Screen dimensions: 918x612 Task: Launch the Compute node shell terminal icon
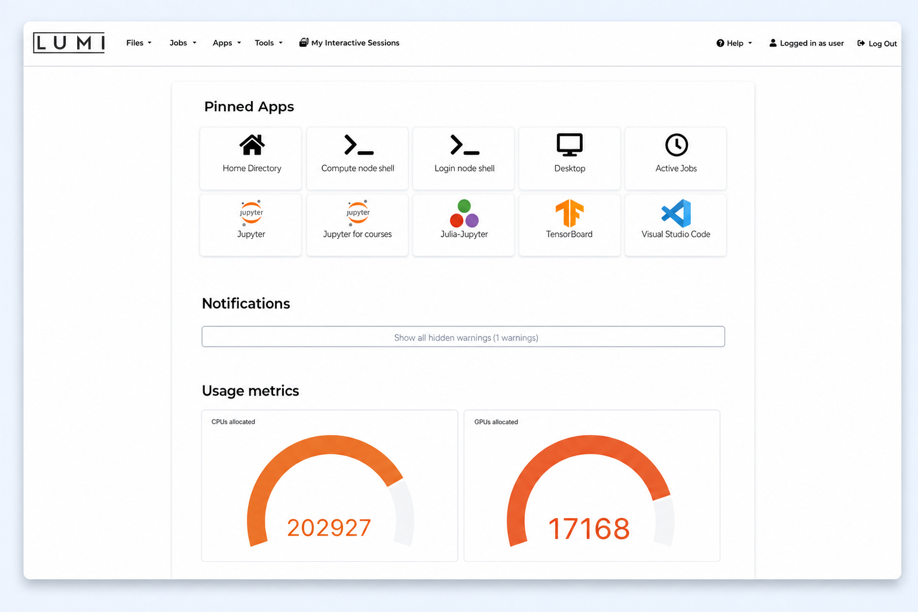(x=359, y=145)
